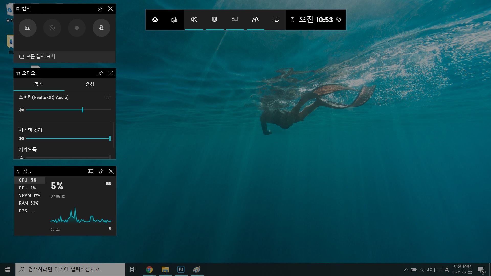This screenshot has height=276, width=491.
Task: Open Xbox Social from the Game Bar
Action: point(255,19)
